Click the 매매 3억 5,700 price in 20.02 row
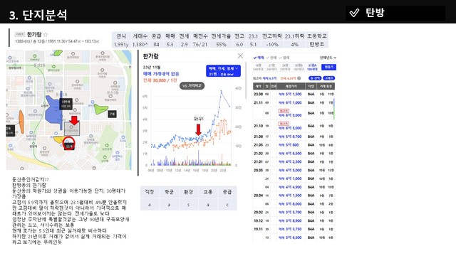 click(290, 212)
